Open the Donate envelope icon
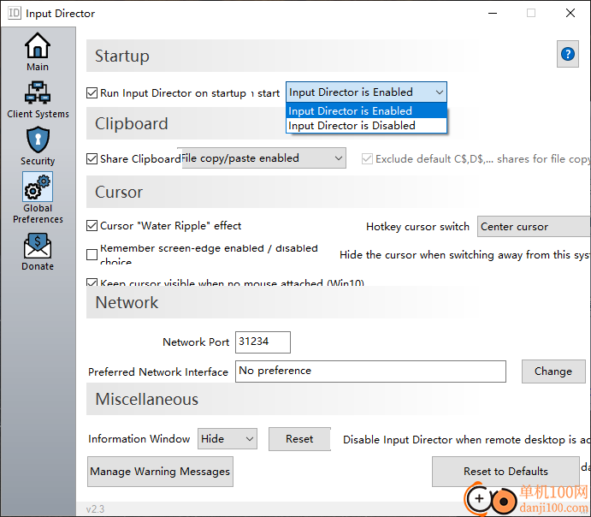 coord(38,246)
